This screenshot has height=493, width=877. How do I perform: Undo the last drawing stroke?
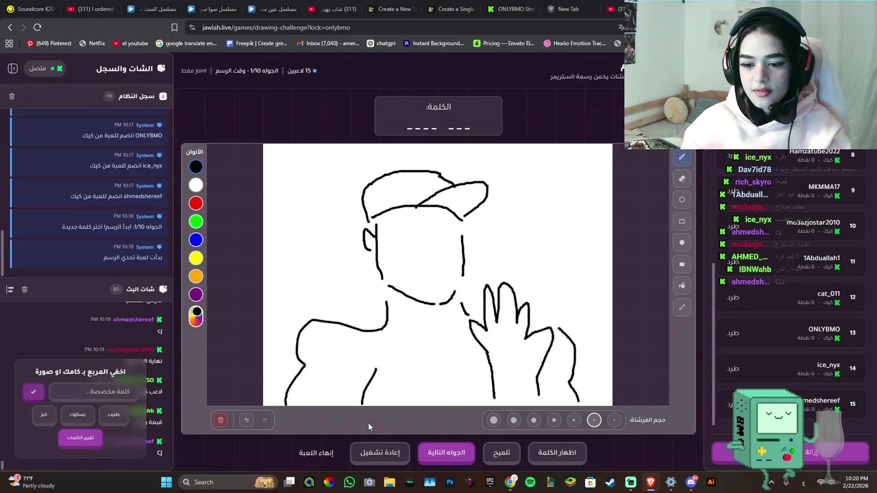[246, 420]
